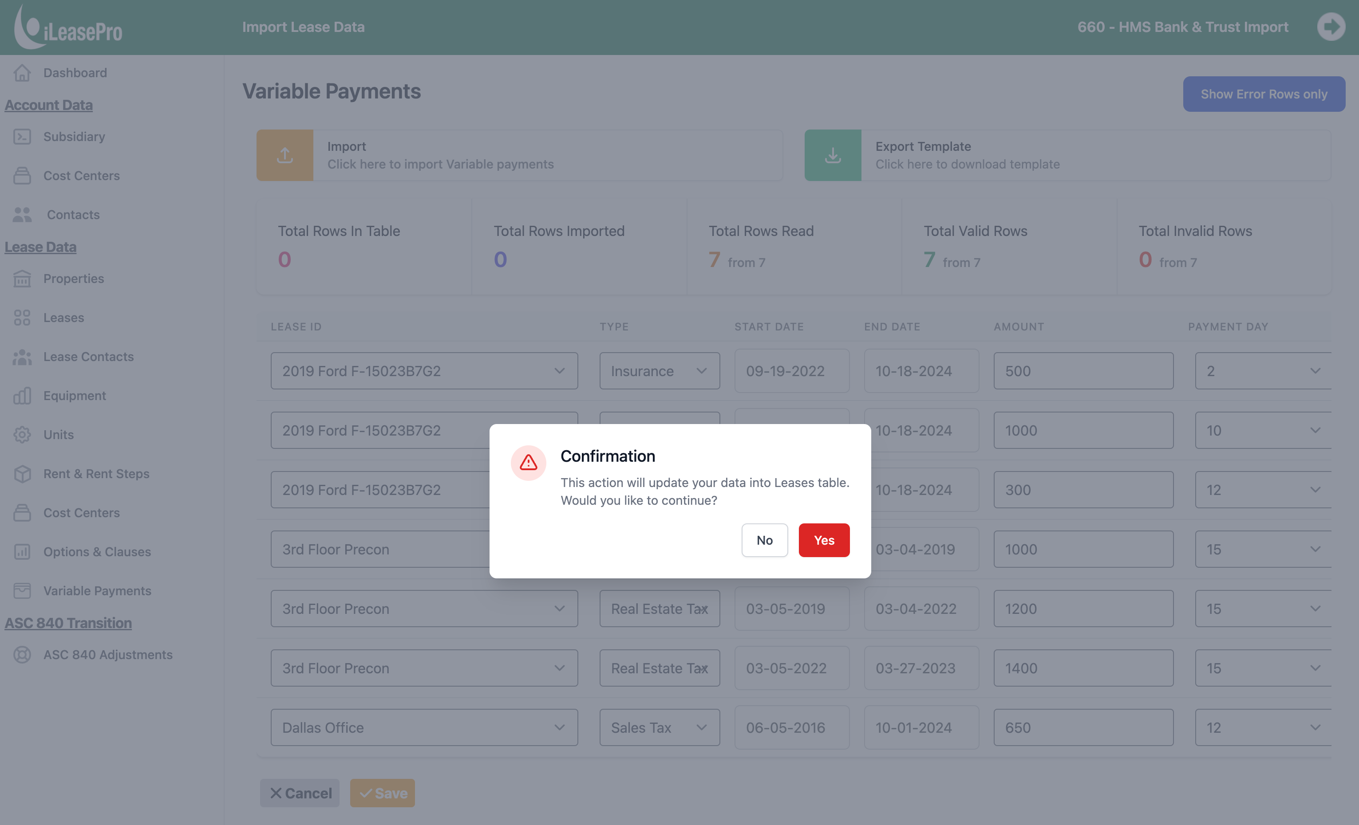1359x825 pixels.
Task: Click the Account Data Cost Centers icon
Action: 22,176
